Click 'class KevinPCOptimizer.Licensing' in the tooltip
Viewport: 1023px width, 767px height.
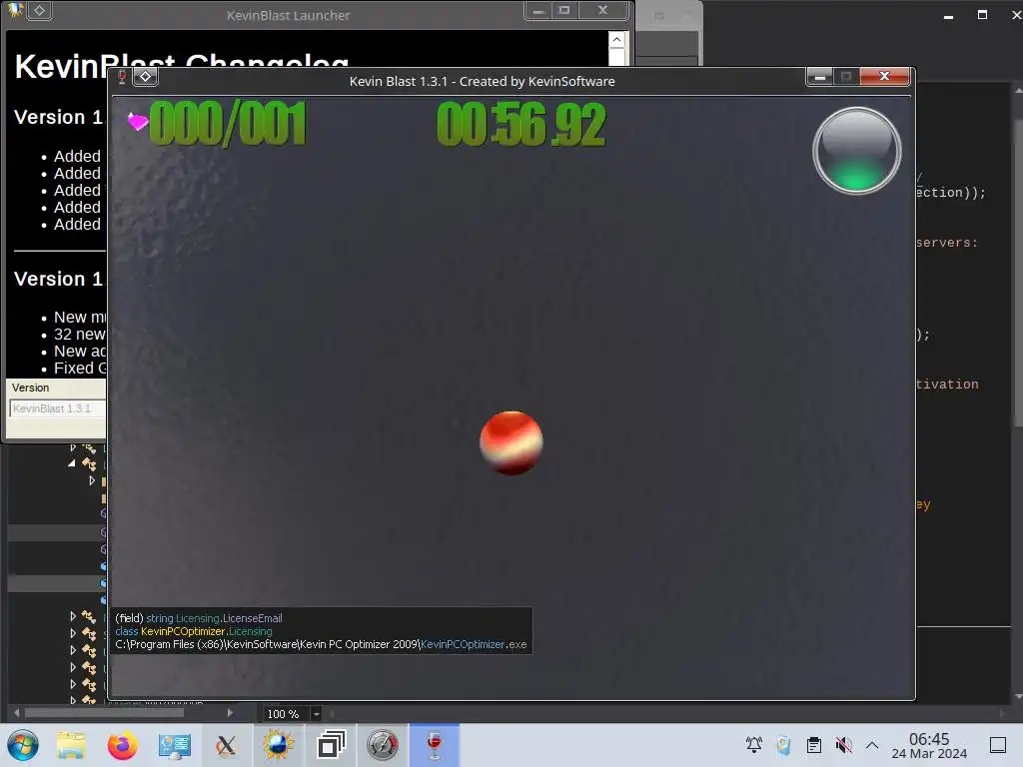(193, 631)
